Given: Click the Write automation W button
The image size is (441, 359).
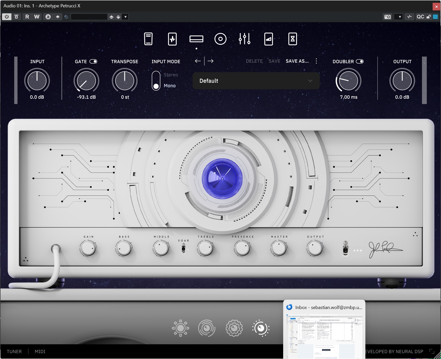Looking at the screenshot, I should coord(37,17).
